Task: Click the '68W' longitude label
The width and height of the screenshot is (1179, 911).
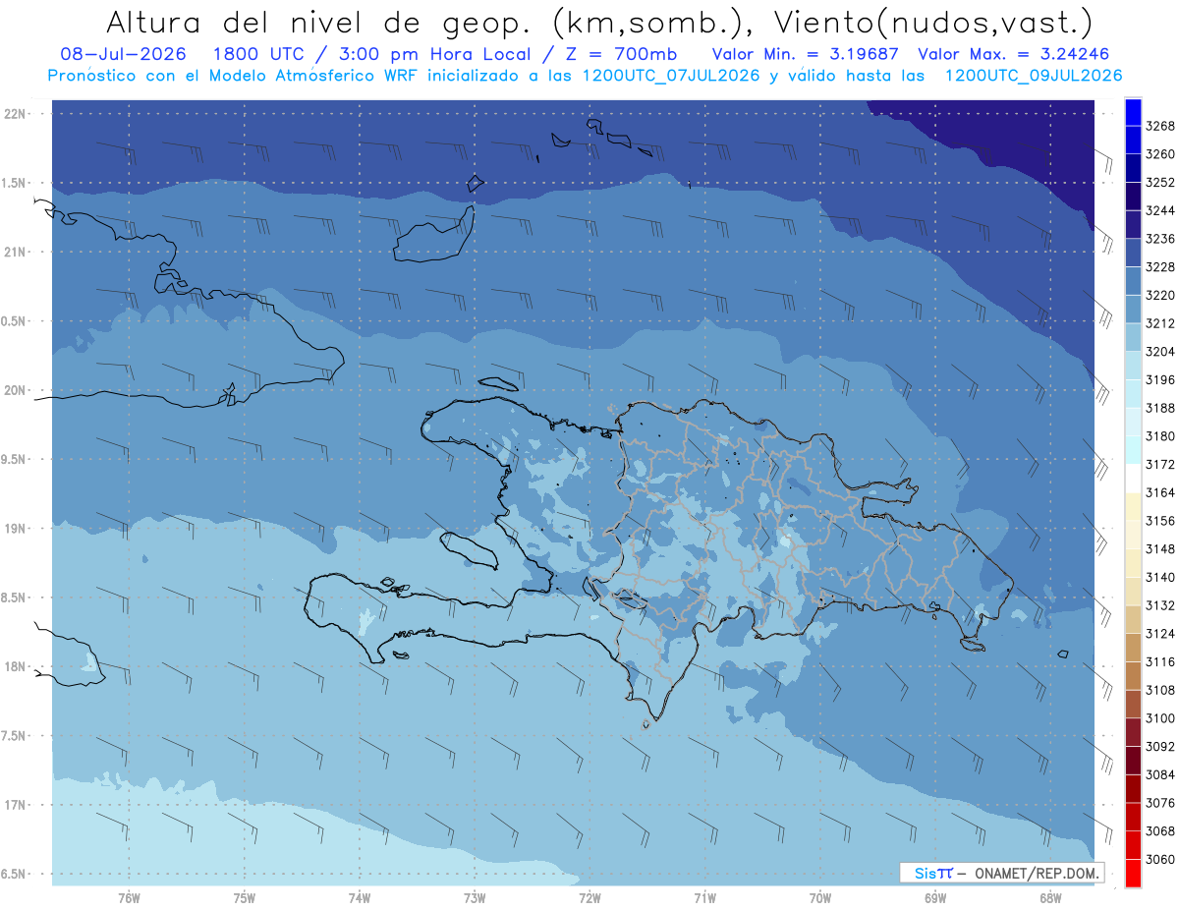Action: 1050,898
